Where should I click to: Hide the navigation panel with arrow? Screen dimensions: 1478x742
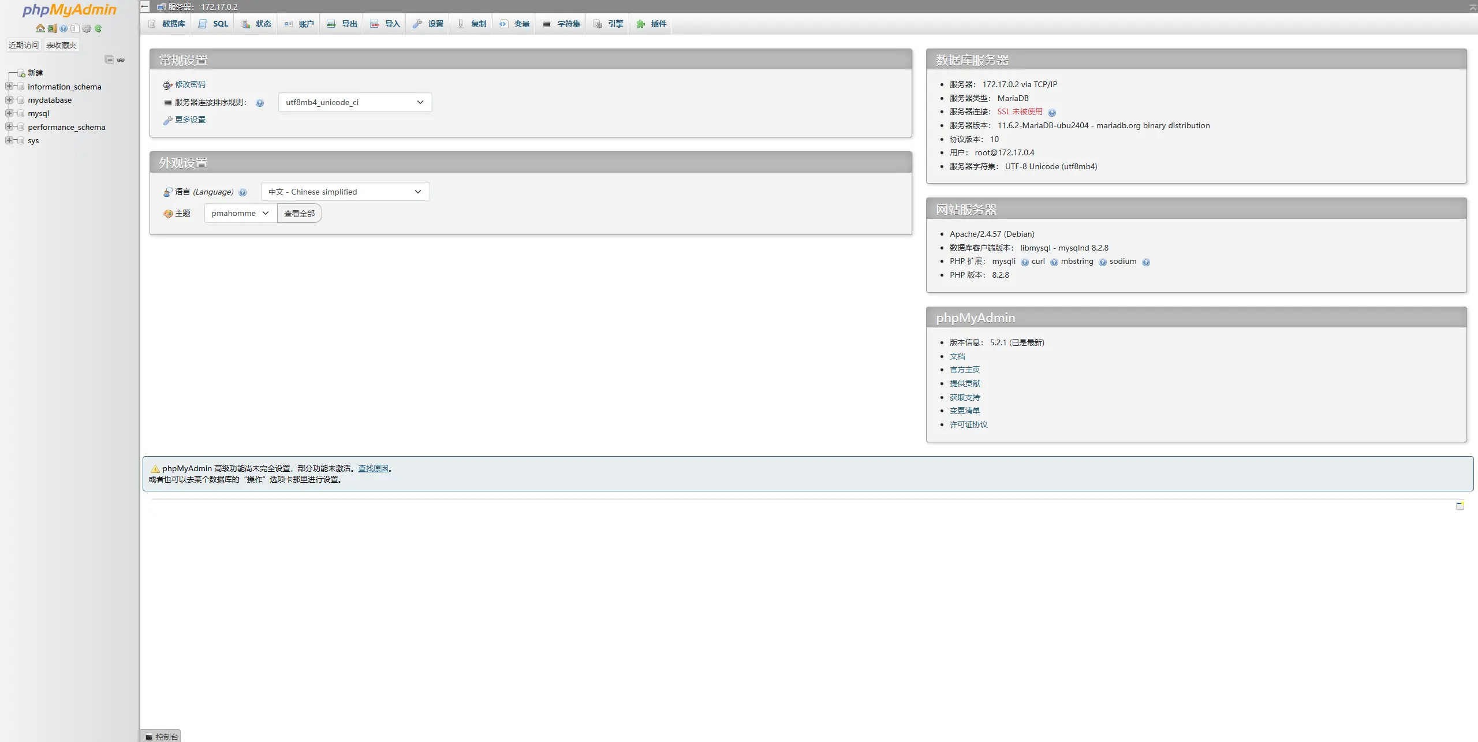point(145,6)
